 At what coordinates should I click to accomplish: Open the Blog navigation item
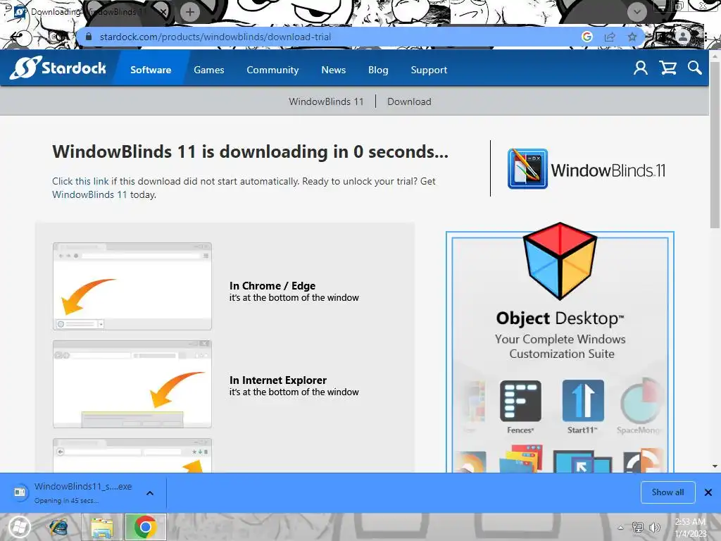(x=378, y=70)
